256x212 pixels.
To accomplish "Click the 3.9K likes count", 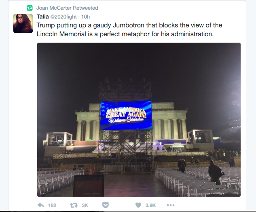I will (x=150, y=205).
